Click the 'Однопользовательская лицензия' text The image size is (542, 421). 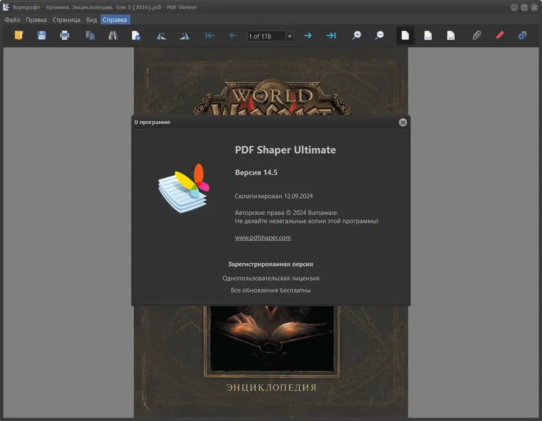click(270, 279)
